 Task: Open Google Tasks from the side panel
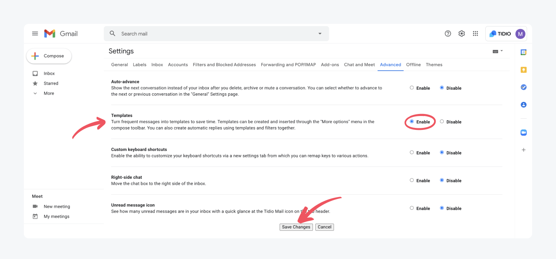(x=523, y=87)
